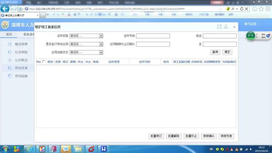
Task: Click the 申报确认 button
Action: coord(209,136)
